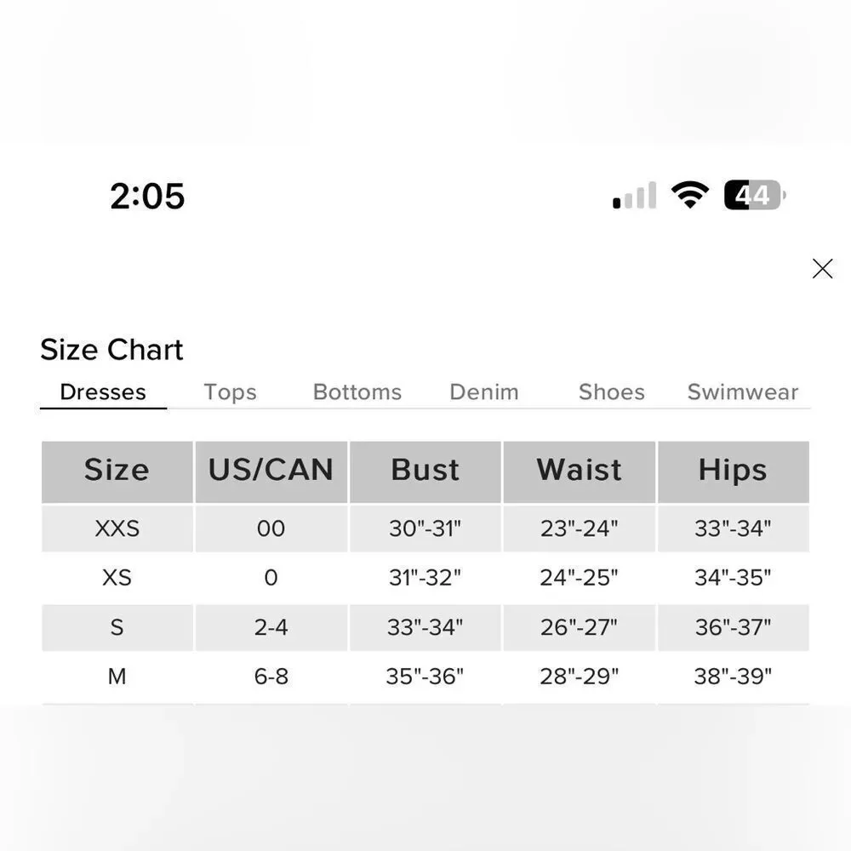Click the Bust column header
Viewport: 851px width, 851px height.
(425, 471)
